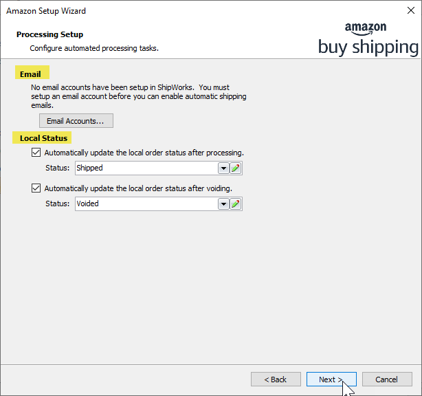Viewport: 422px width, 396px height.
Task: Uncheck auto-update local status after voiding
Action: click(x=36, y=188)
